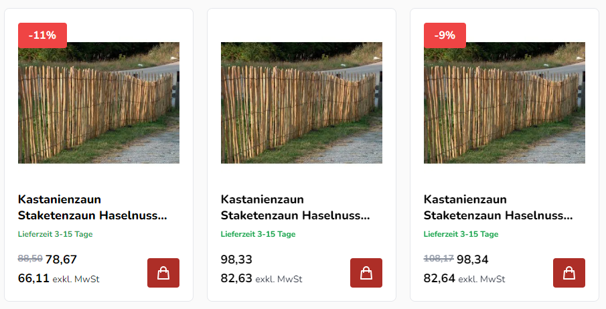This screenshot has width=606, height=309.
Task: Click crossed-out old price 88,50
Action: tap(30, 257)
